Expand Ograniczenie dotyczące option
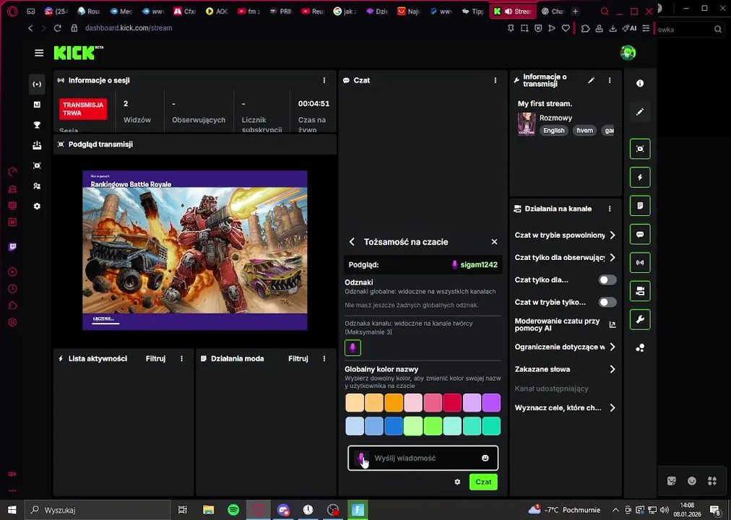This screenshot has height=520, width=731. point(612,347)
